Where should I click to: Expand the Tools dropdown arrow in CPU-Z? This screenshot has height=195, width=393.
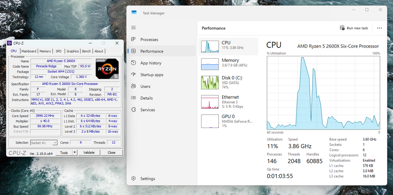(x=75, y=152)
